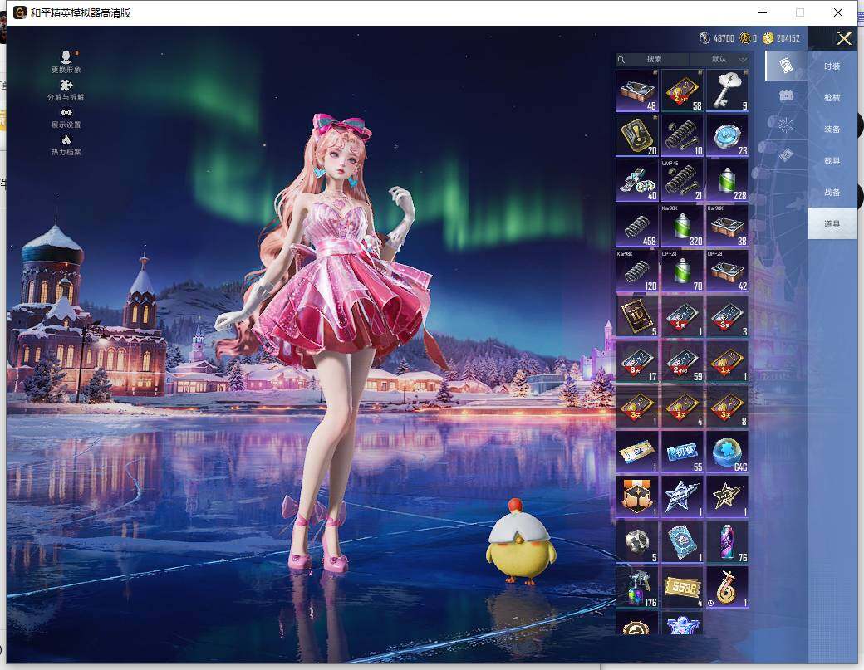Open the 展示设置 eye icon
The image size is (864, 670).
66,118
